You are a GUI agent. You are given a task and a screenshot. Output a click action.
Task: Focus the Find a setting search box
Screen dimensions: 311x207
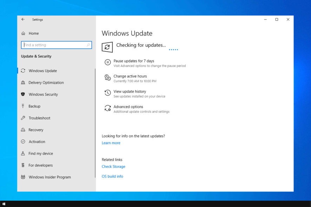pyautogui.click(x=56, y=45)
